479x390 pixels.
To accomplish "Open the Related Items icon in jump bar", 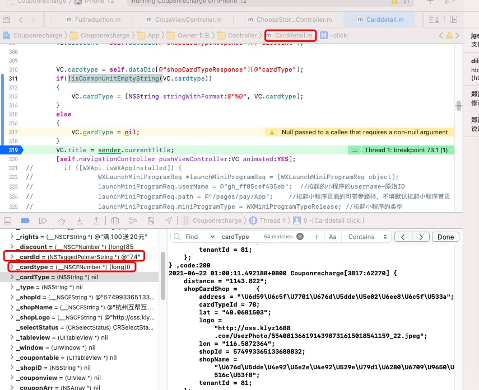I will tap(6, 35).
